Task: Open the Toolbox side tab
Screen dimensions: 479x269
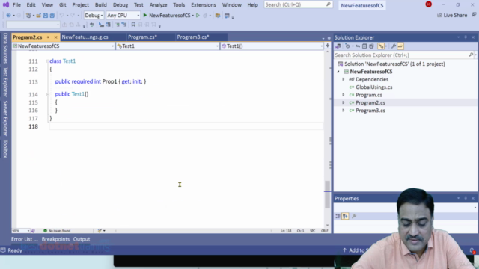Action: (5, 149)
